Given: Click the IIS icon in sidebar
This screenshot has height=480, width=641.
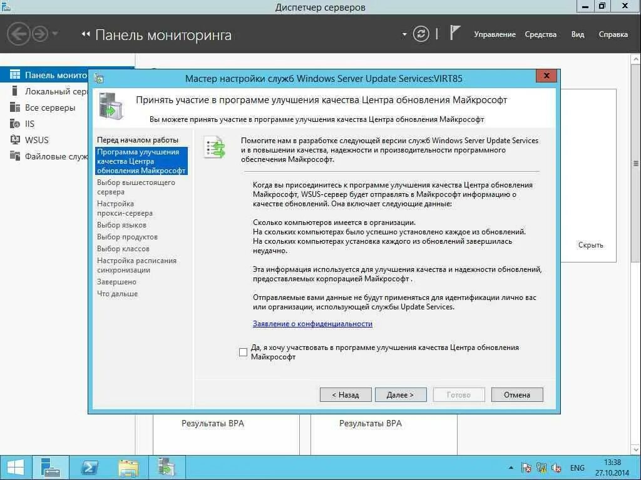Looking at the screenshot, I should click(15, 124).
